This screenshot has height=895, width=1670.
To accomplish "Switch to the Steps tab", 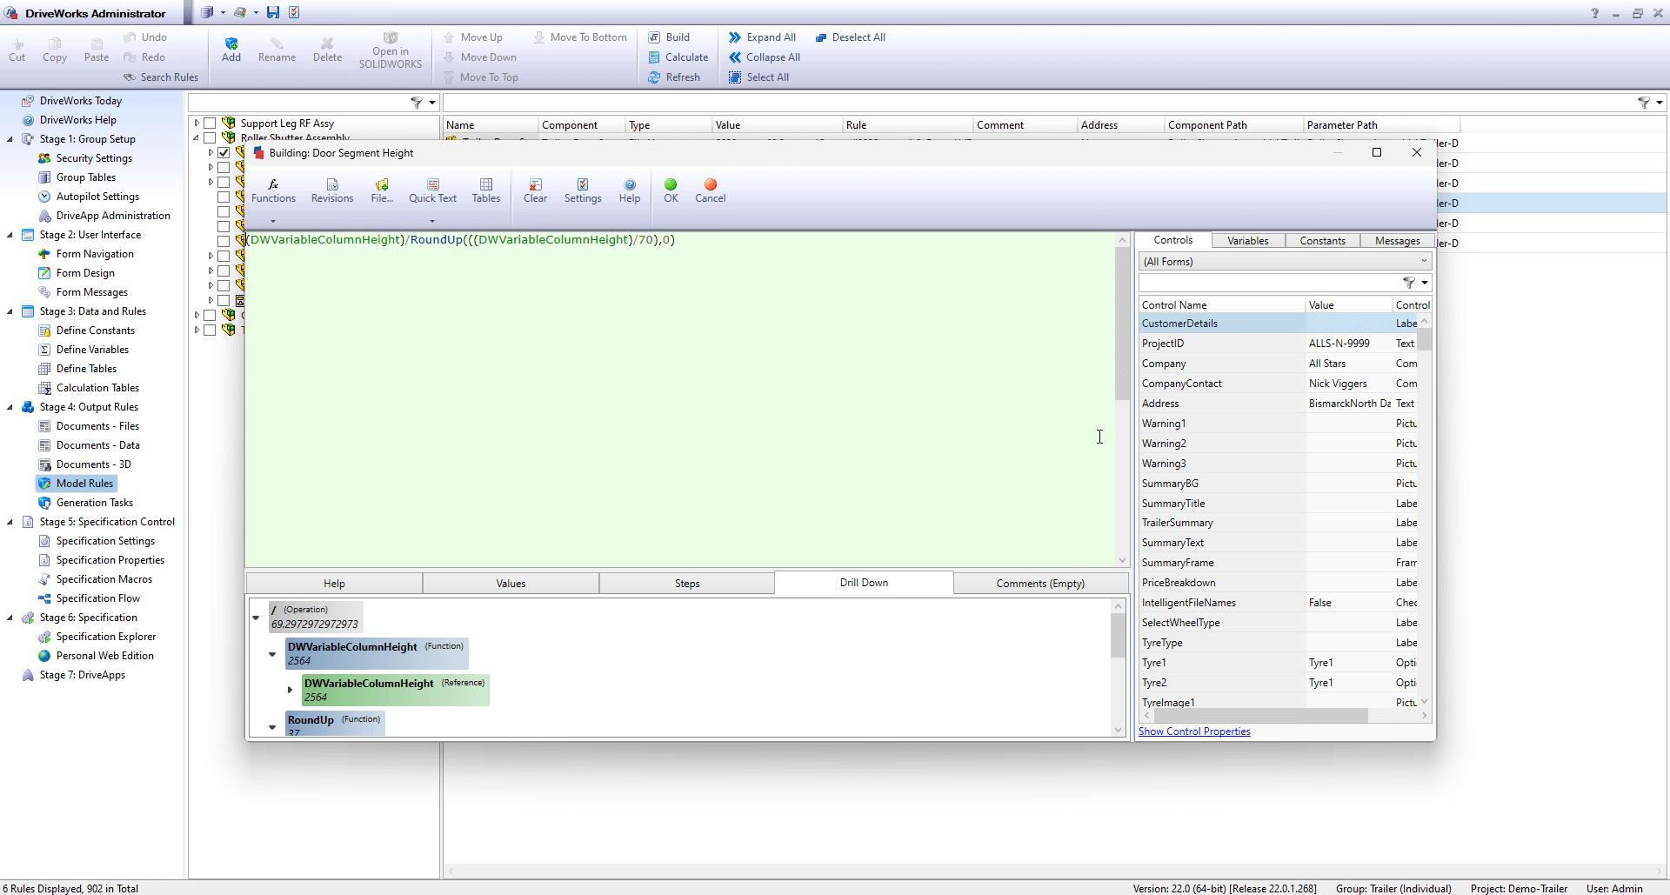I will [686, 584].
